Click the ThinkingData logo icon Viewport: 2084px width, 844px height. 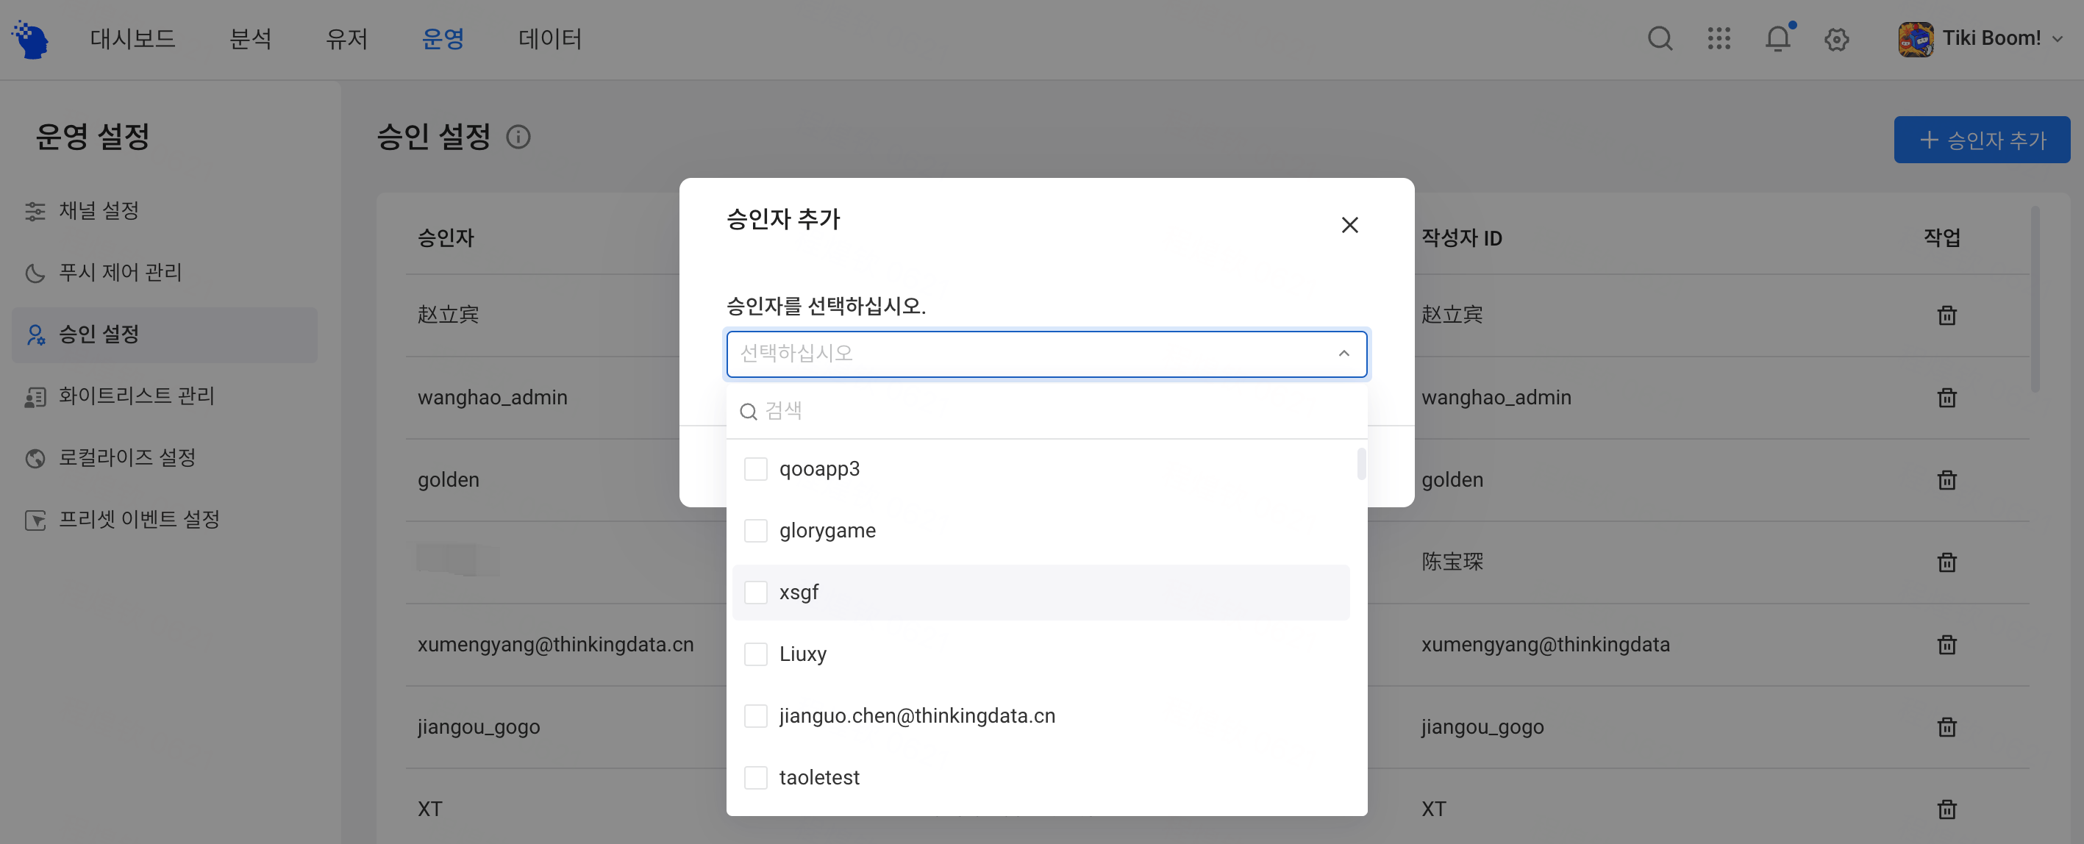31,39
